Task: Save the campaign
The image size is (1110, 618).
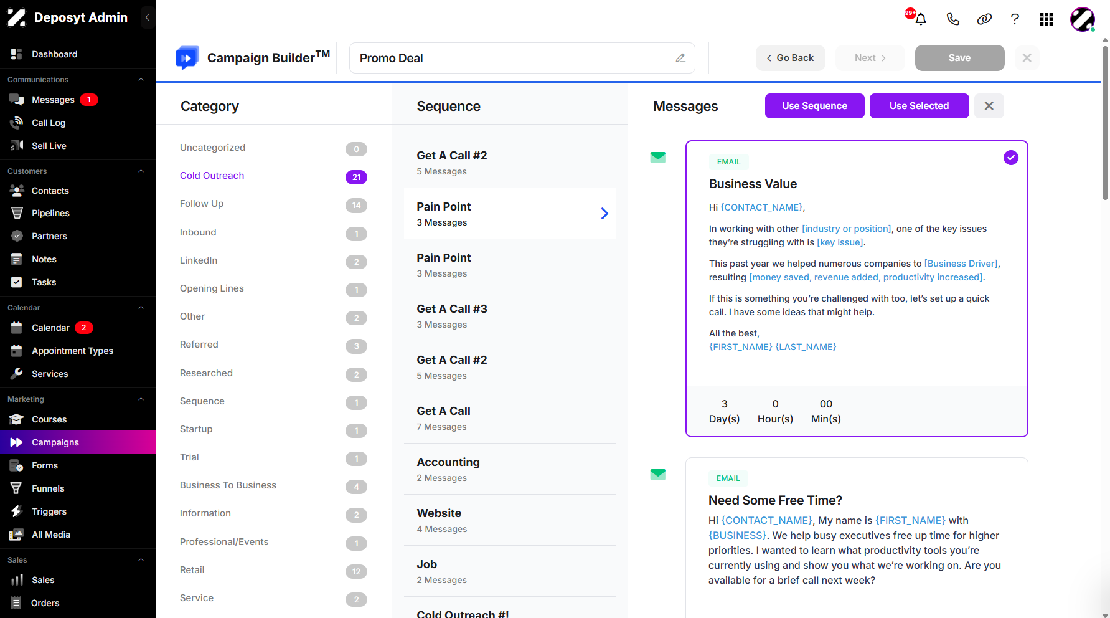Action: click(x=959, y=58)
